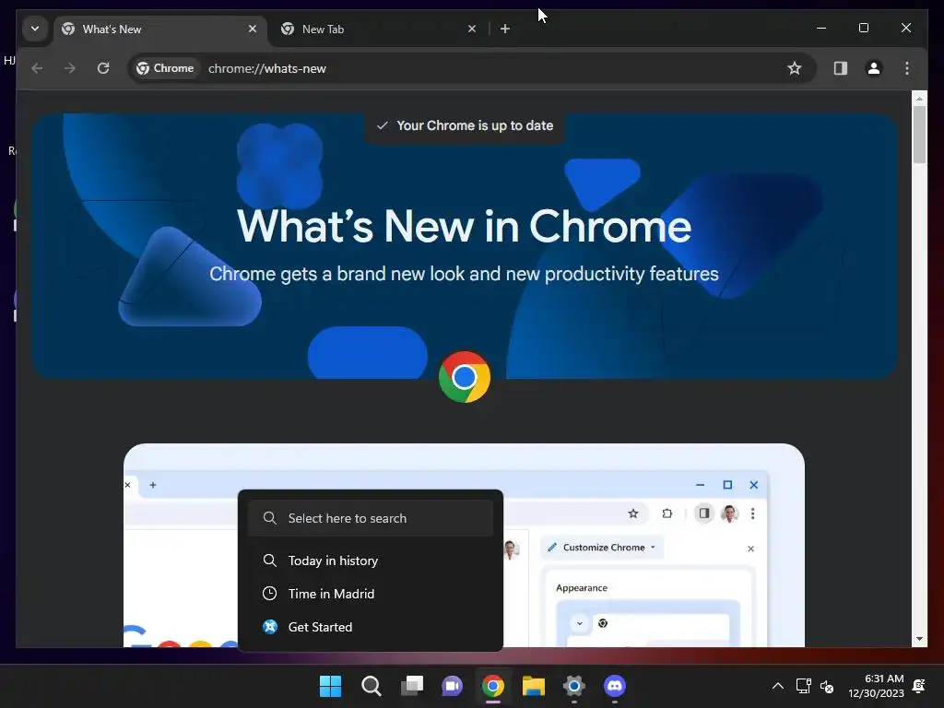The width and height of the screenshot is (944, 708).
Task: Close the What's New tab
Action: (x=253, y=29)
